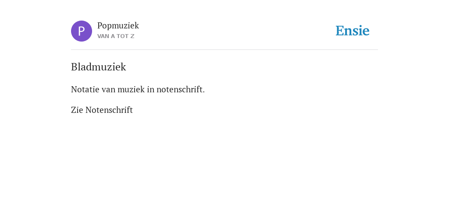Screen dimensions: 449x224
Task: Follow the Notenschrift reference after Zie
Action: pyautogui.click(x=109, y=110)
